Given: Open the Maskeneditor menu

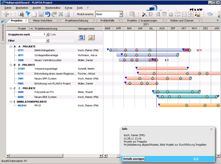Looking at the screenshot, I should click(x=53, y=8).
